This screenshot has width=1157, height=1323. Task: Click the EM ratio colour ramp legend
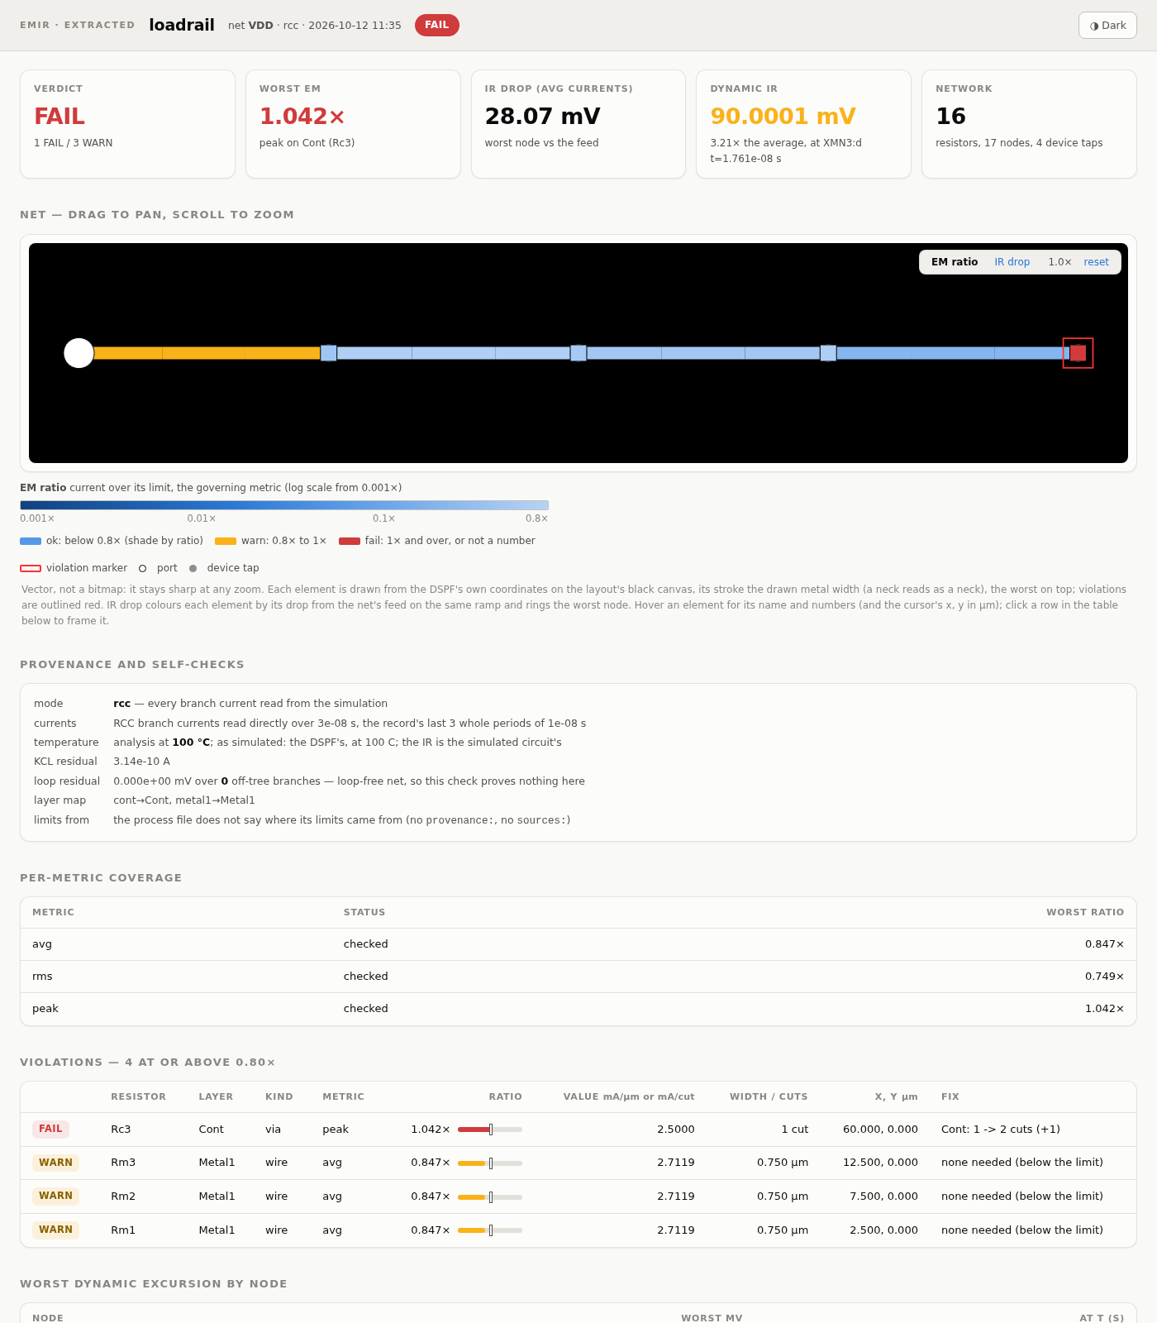pyautogui.click(x=284, y=505)
